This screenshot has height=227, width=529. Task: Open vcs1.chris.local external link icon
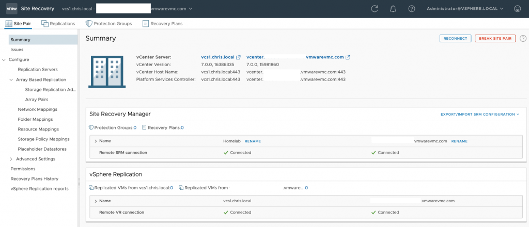[x=238, y=57]
